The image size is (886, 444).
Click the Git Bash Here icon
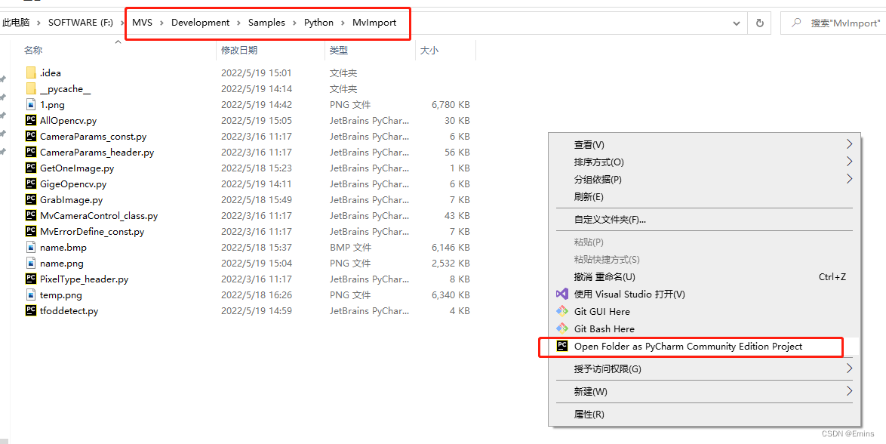point(561,328)
